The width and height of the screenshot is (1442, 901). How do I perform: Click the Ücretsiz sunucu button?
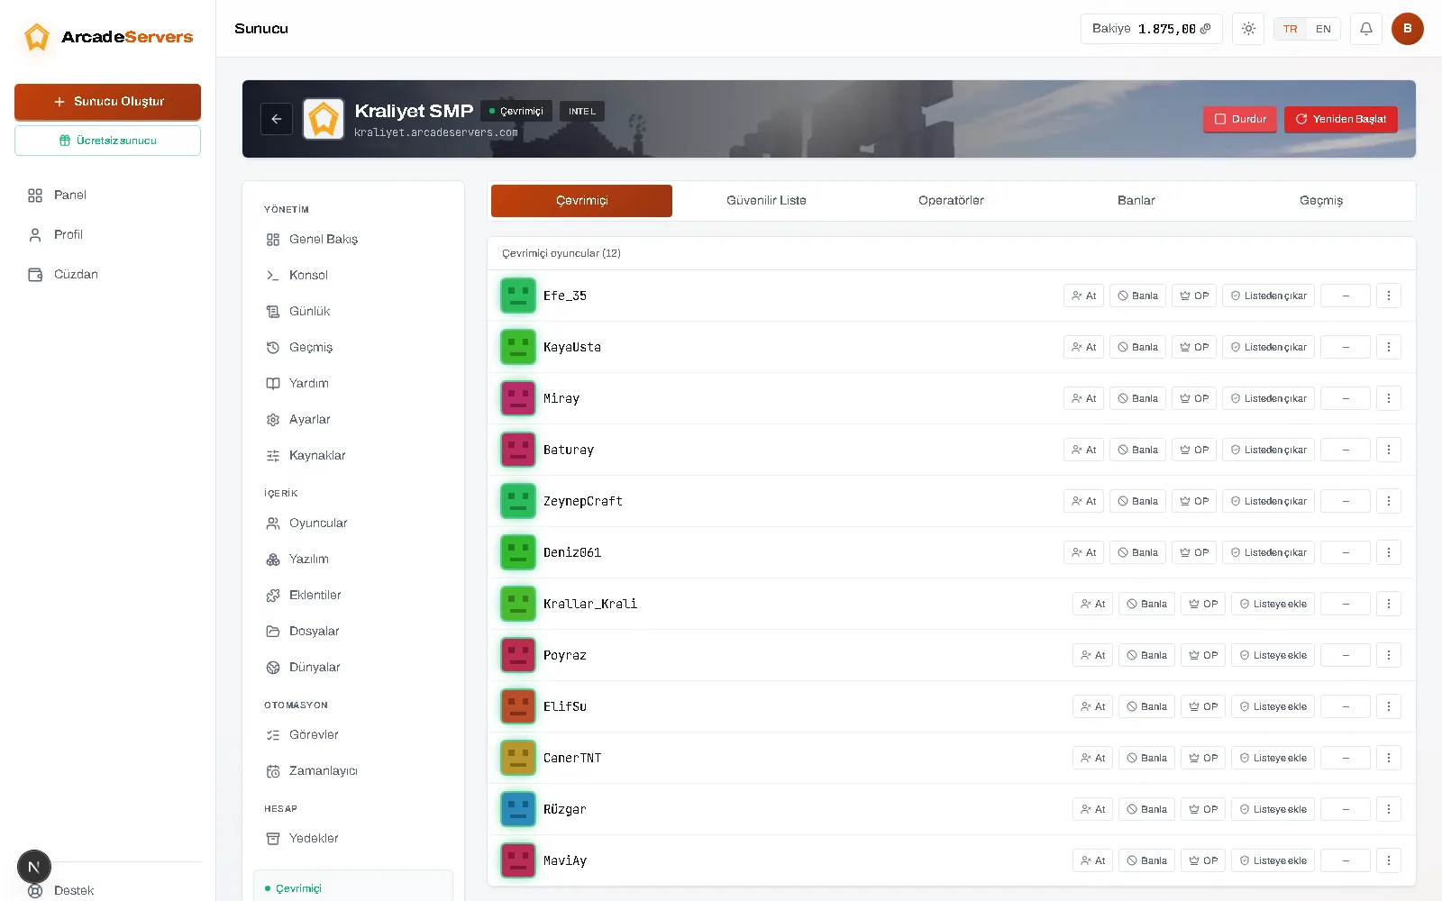pyautogui.click(x=107, y=141)
